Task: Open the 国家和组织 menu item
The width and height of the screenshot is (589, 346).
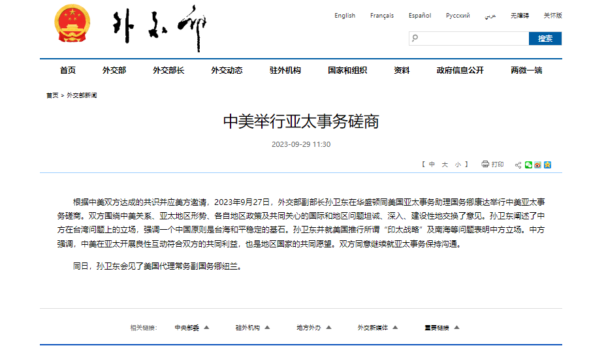Action: click(x=347, y=71)
